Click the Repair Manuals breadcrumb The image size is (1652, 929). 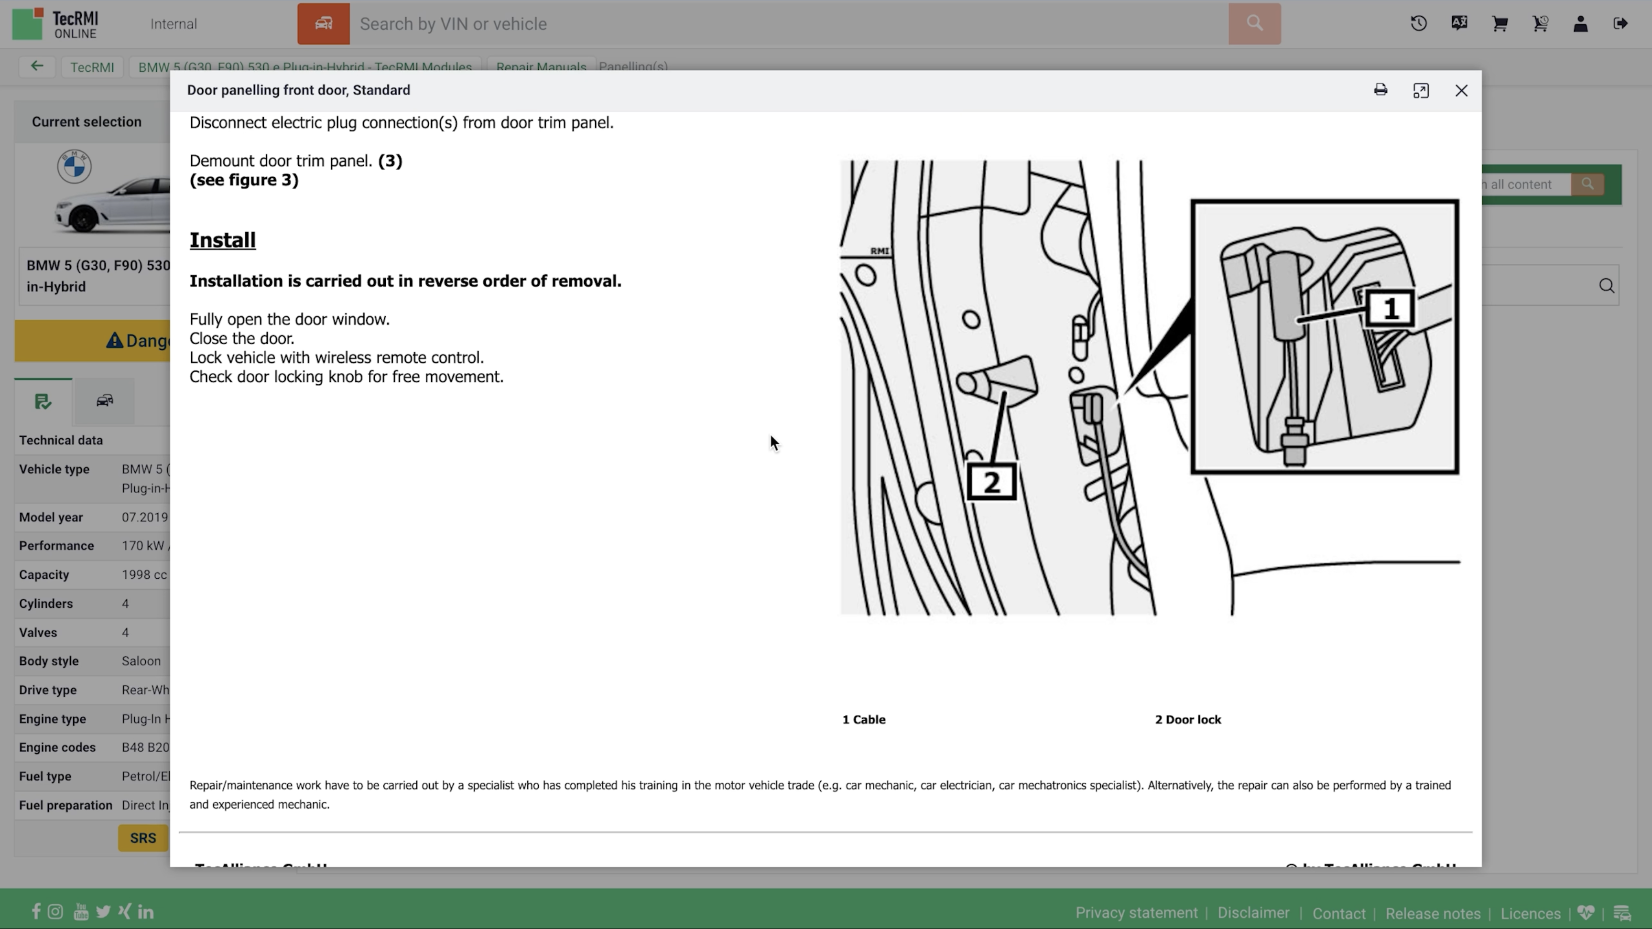541,67
